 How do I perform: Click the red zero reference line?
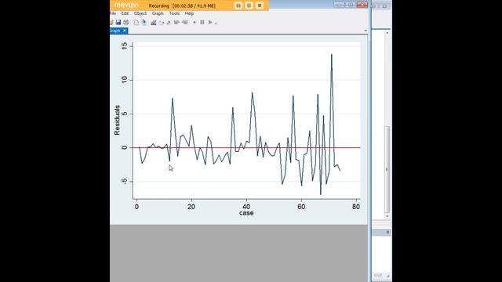[246, 148]
